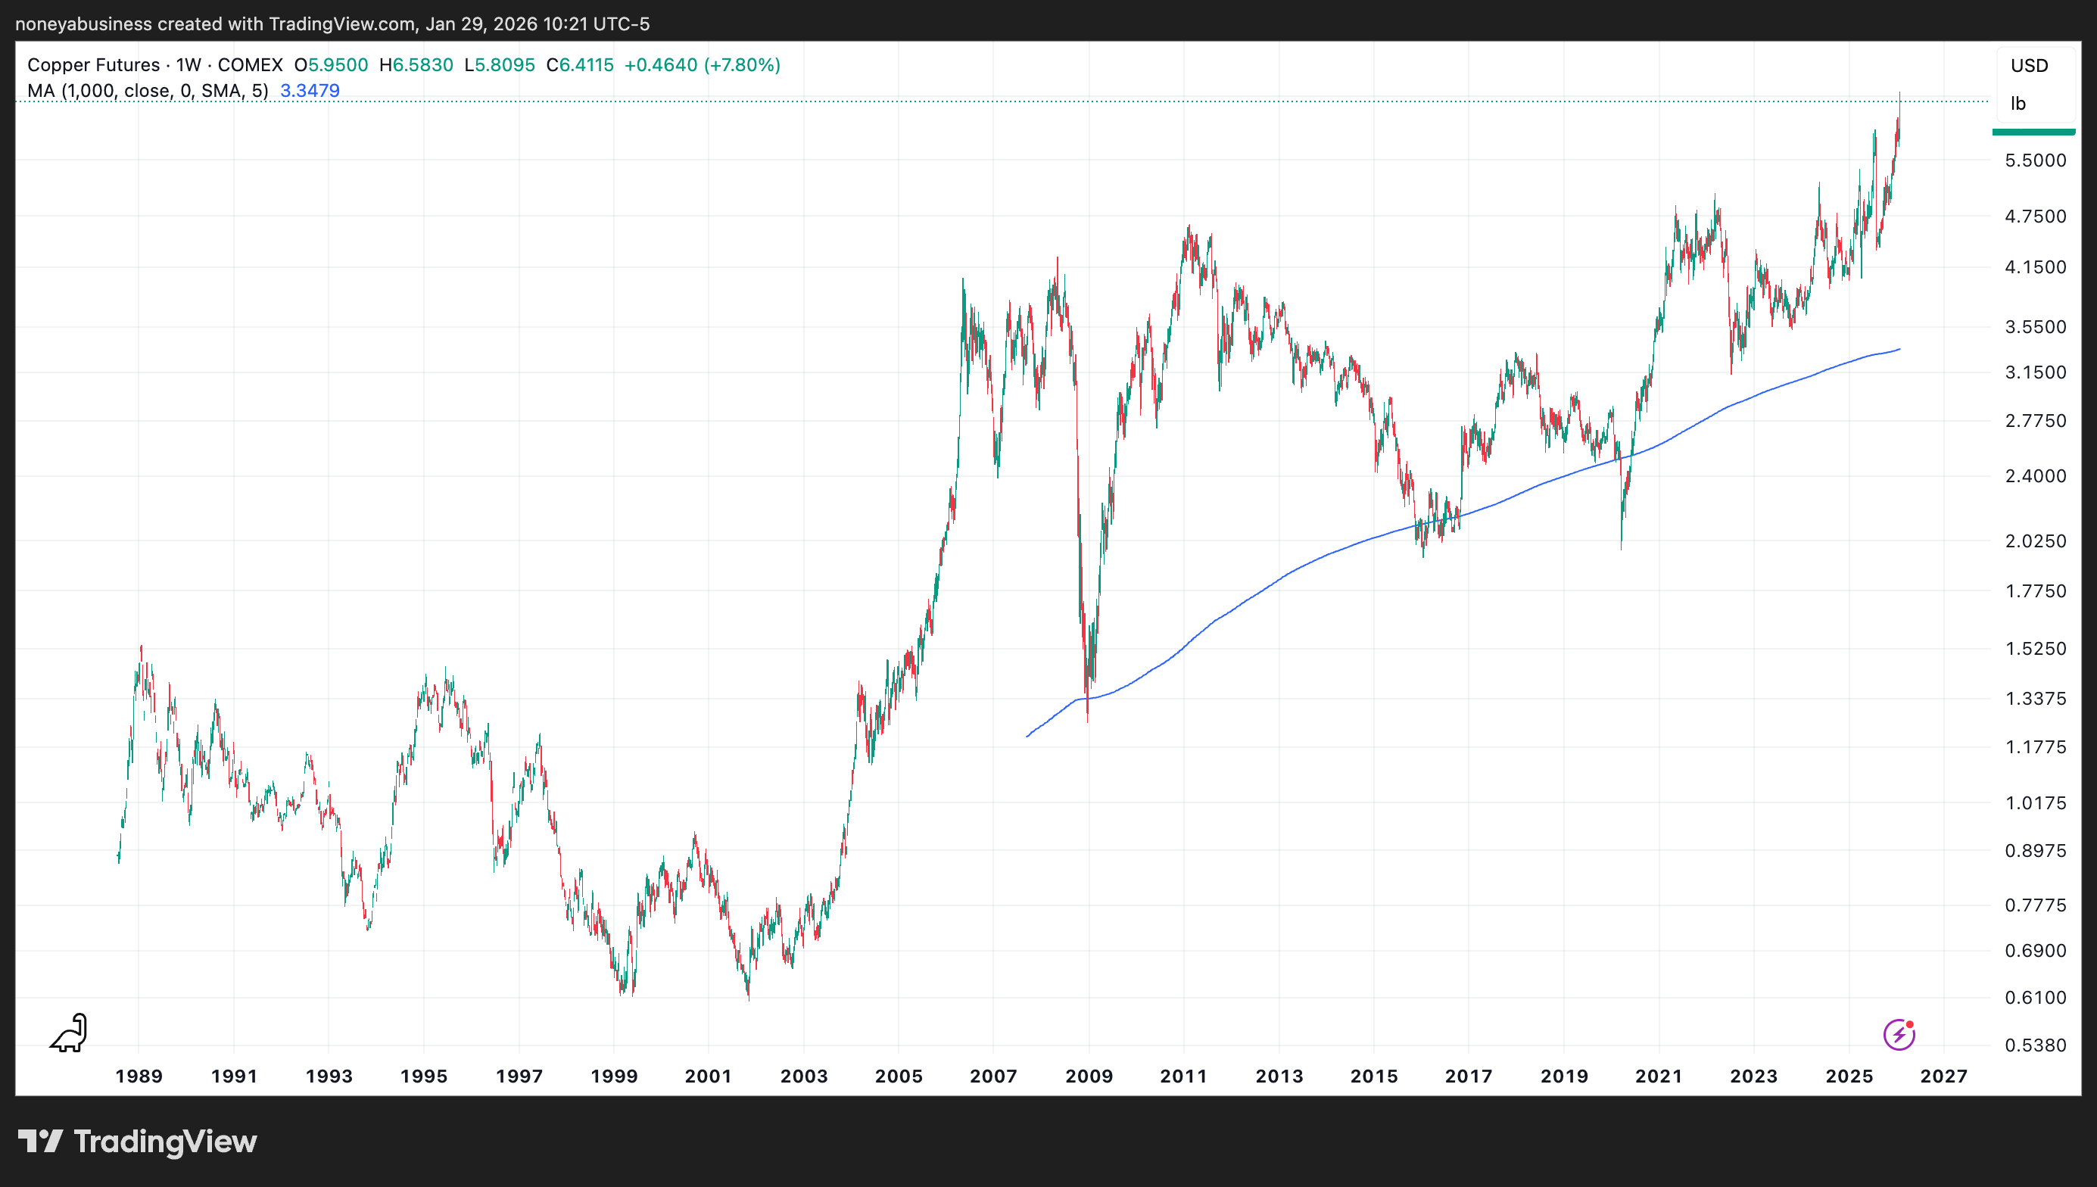2097x1187 pixels.
Task: Click the 1W interval in chart legend
Action: pos(189,65)
